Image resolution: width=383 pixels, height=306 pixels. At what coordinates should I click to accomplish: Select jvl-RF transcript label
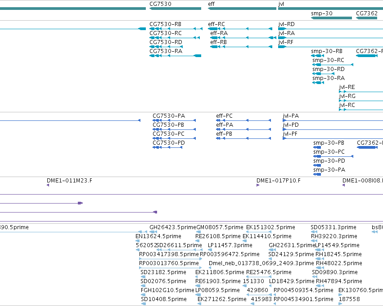pyautogui.click(x=285, y=42)
